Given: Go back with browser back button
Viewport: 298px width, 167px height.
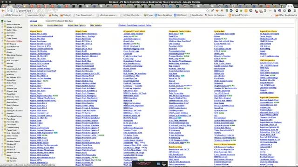Looking at the screenshot, I should 3,11.
